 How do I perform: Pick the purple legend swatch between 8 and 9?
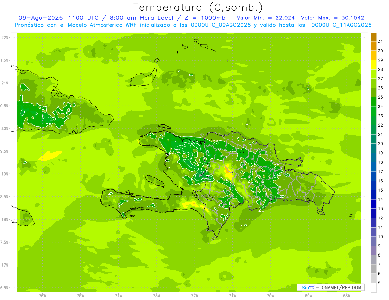click(374, 250)
